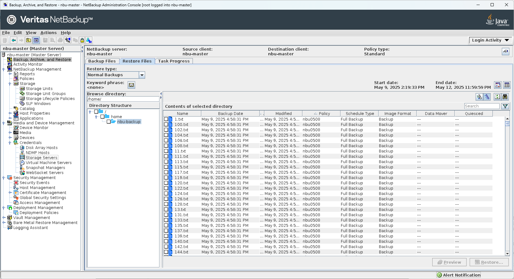Open the calendar date range icon

(x=498, y=85)
